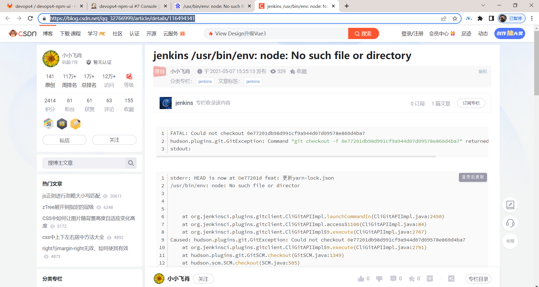Viewport: 539px width, 287px height.
Task: Click 登录/注册 login link
Action: 412,34
